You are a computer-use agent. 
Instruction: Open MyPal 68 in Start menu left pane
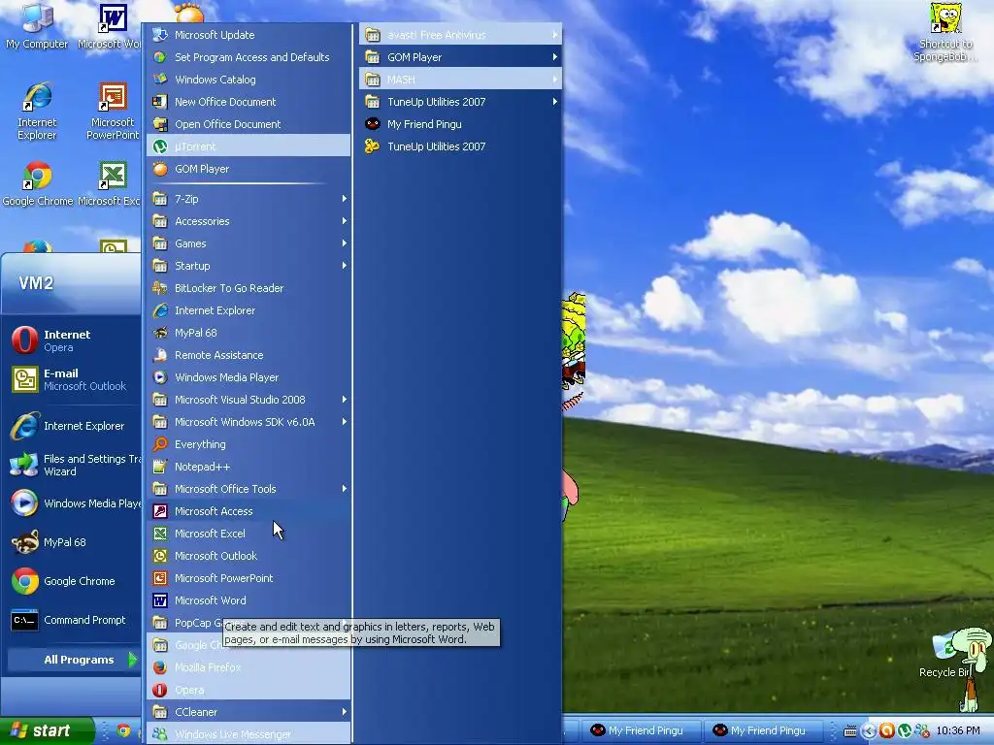click(72, 542)
